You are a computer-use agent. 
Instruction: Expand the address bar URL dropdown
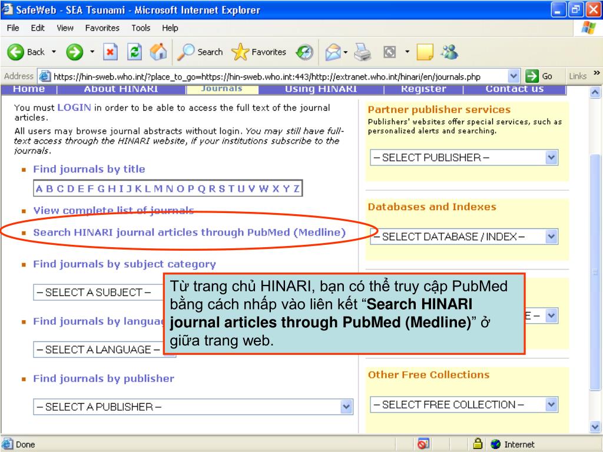(x=513, y=76)
